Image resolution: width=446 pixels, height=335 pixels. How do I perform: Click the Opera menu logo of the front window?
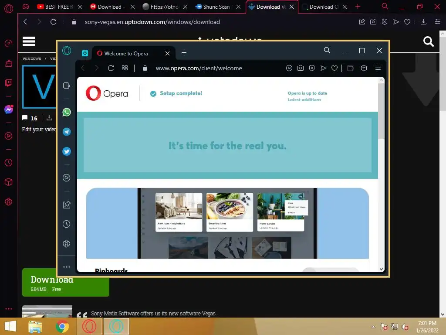pos(67,51)
